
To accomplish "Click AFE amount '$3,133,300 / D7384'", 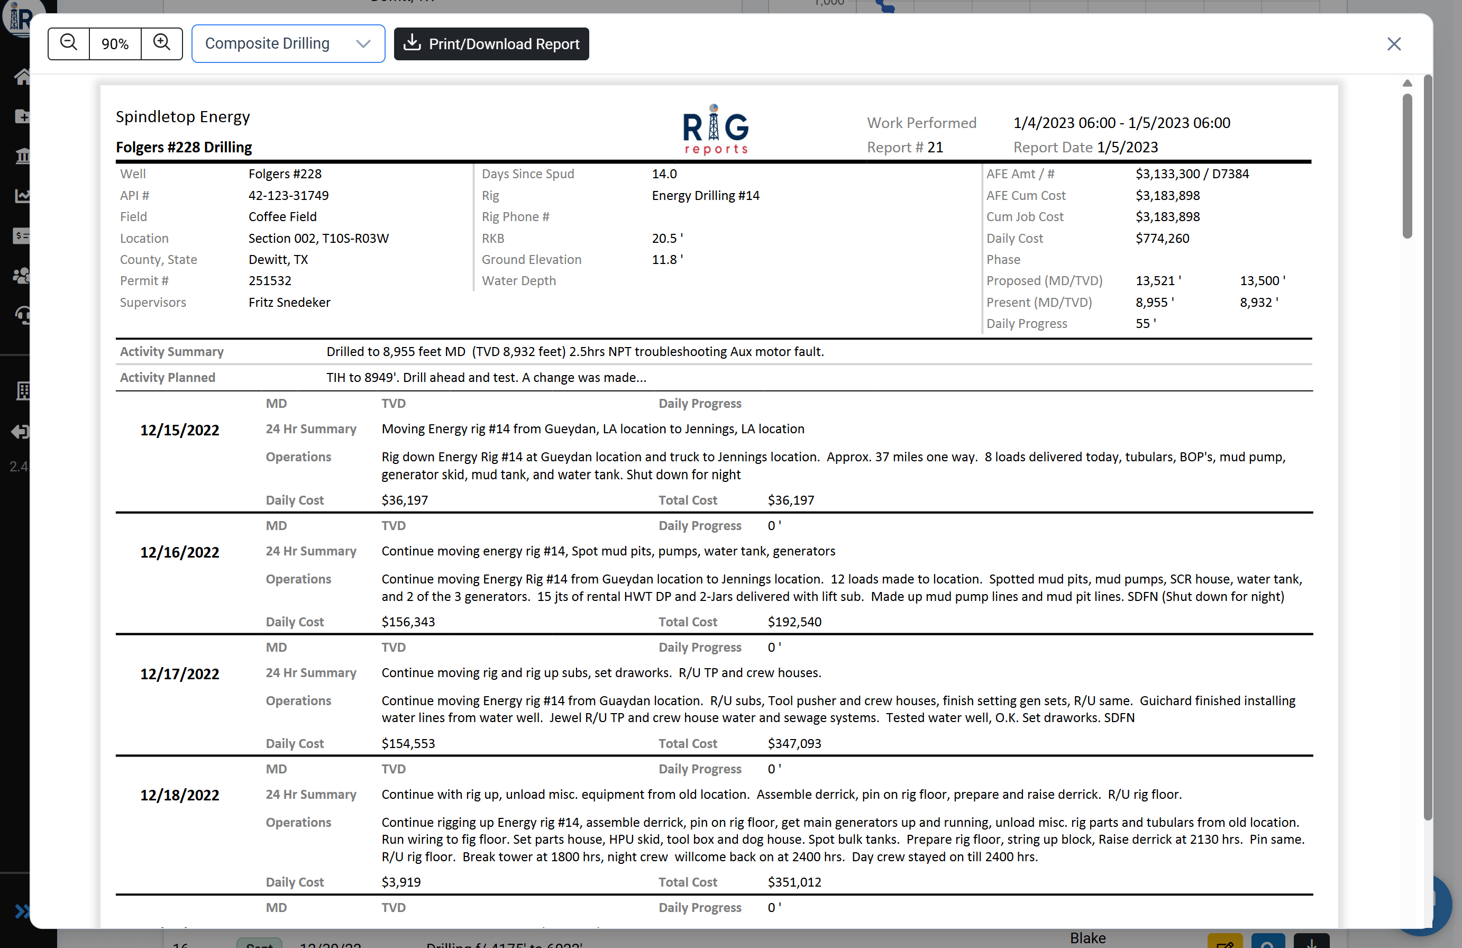I will (1192, 174).
